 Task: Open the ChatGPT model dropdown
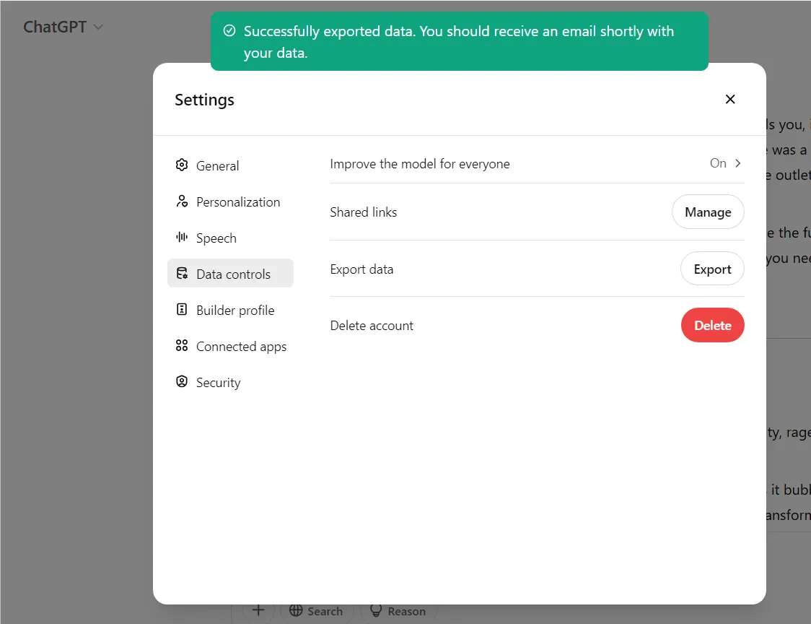click(63, 27)
